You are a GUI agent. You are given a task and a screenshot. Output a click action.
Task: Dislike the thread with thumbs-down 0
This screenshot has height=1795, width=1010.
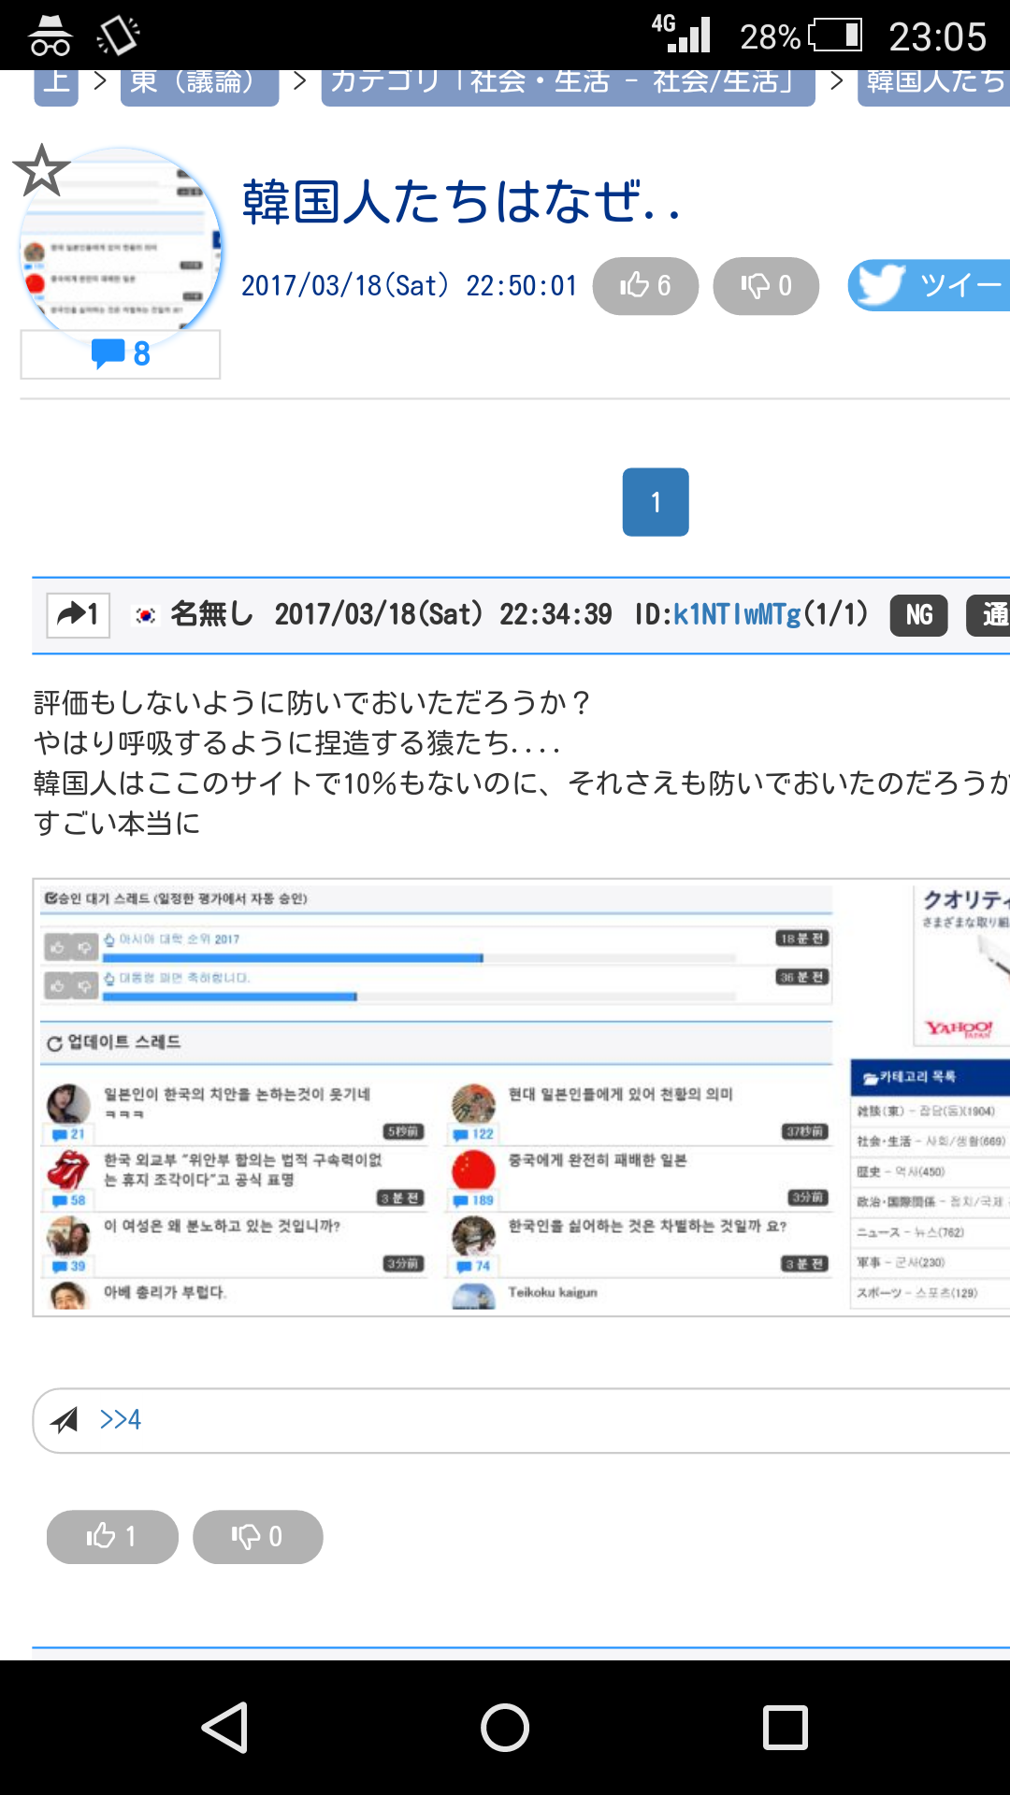coord(766,286)
